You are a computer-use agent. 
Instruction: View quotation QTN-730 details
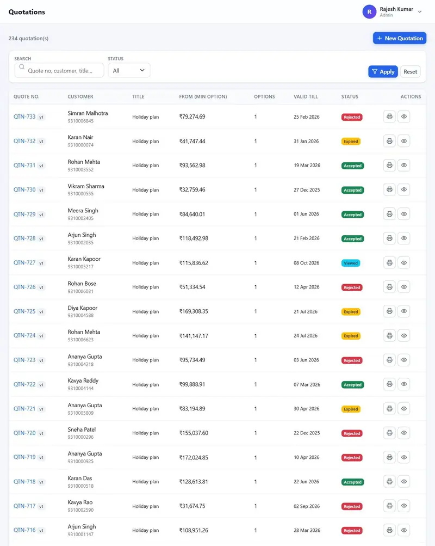click(403, 189)
